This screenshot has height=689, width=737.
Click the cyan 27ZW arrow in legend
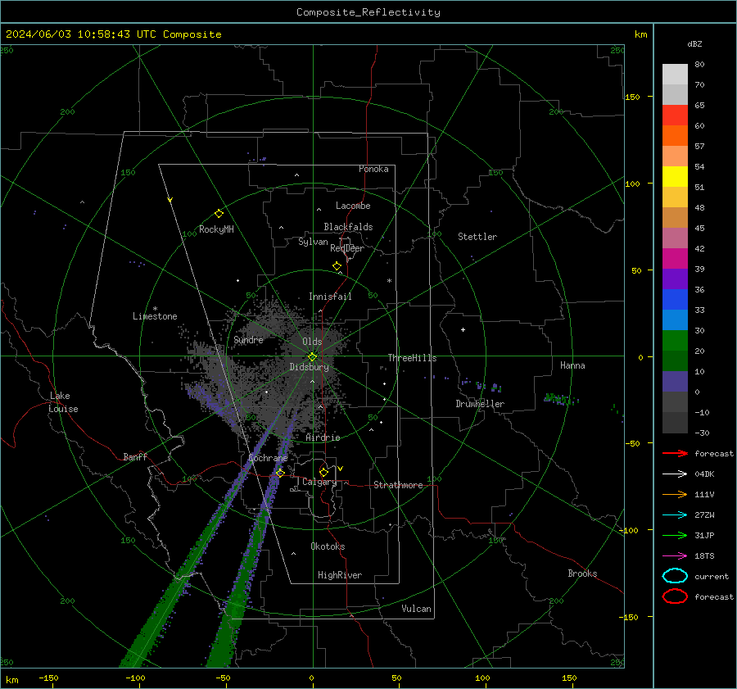[675, 514]
